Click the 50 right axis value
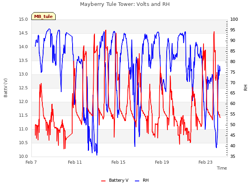Viewport: 251px width, 188px height. (x=233, y=125)
